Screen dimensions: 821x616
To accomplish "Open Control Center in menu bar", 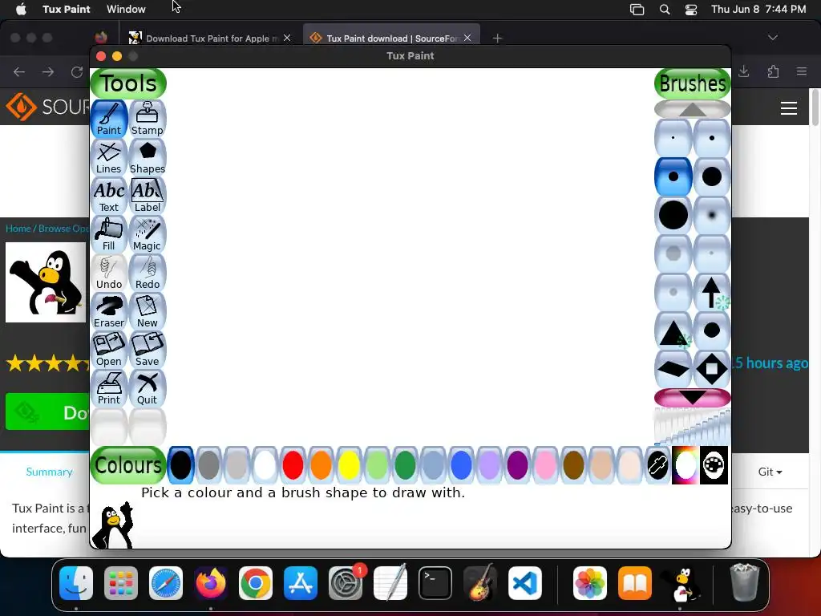I will pos(691,10).
